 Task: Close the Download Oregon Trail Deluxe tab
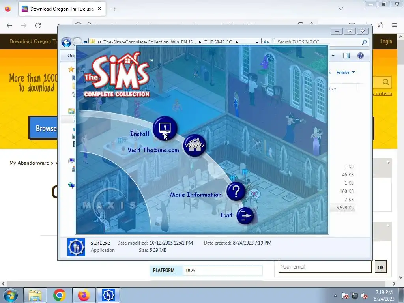click(x=99, y=9)
